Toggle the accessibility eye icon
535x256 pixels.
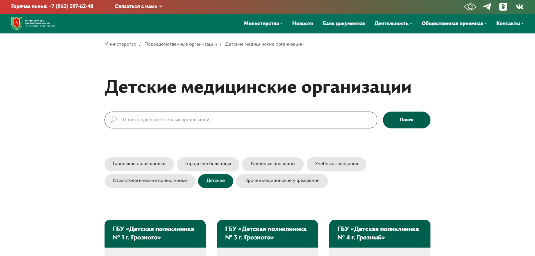pos(470,7)
